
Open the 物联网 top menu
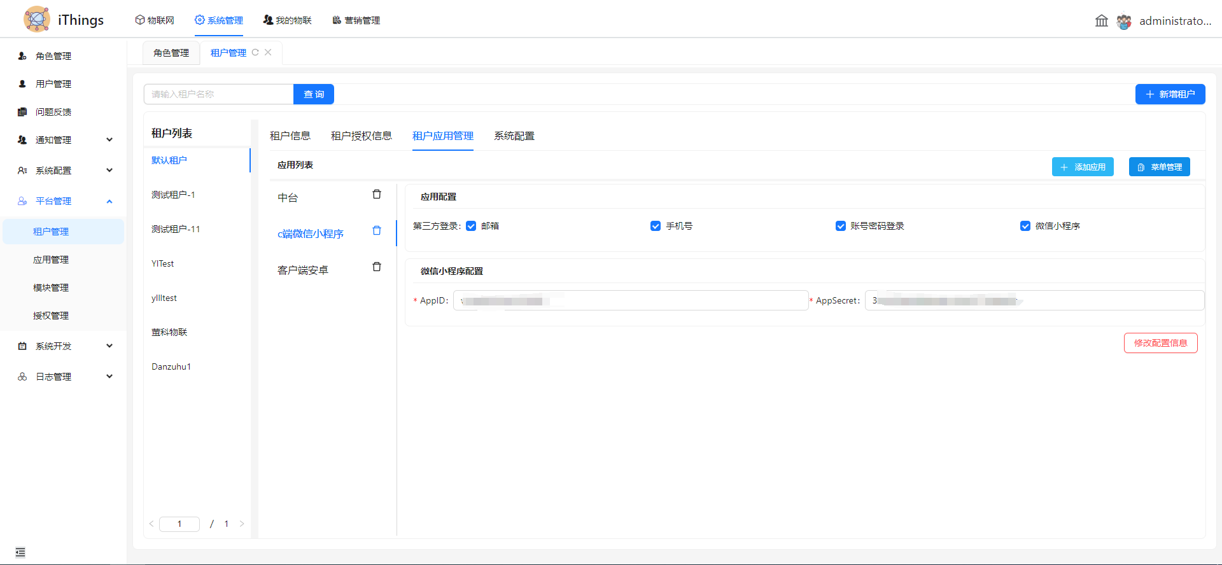click(x=155, y=20)
